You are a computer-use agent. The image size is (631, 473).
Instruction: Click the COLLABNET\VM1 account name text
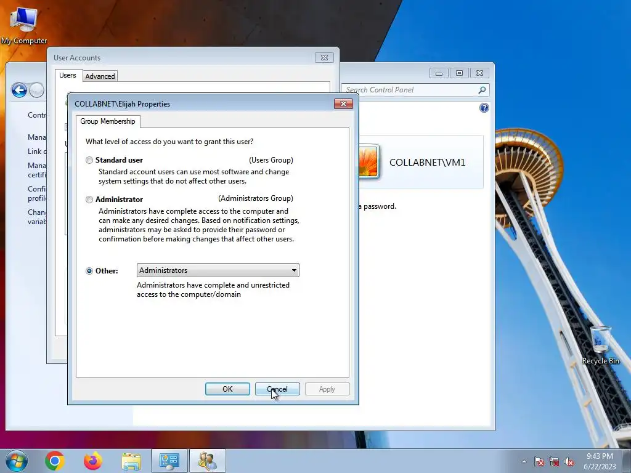pyautogui.click(x=428, y=163)
